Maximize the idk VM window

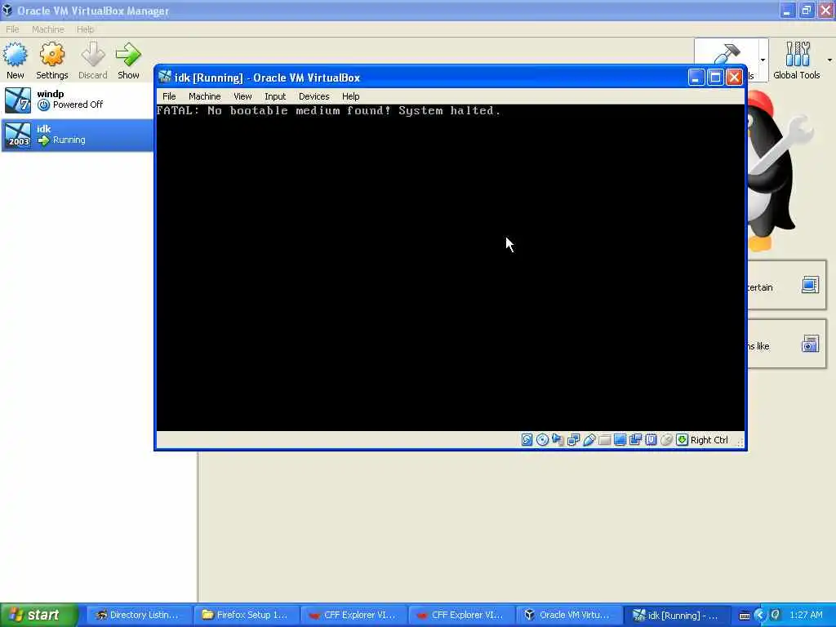(x=715, y=78)
